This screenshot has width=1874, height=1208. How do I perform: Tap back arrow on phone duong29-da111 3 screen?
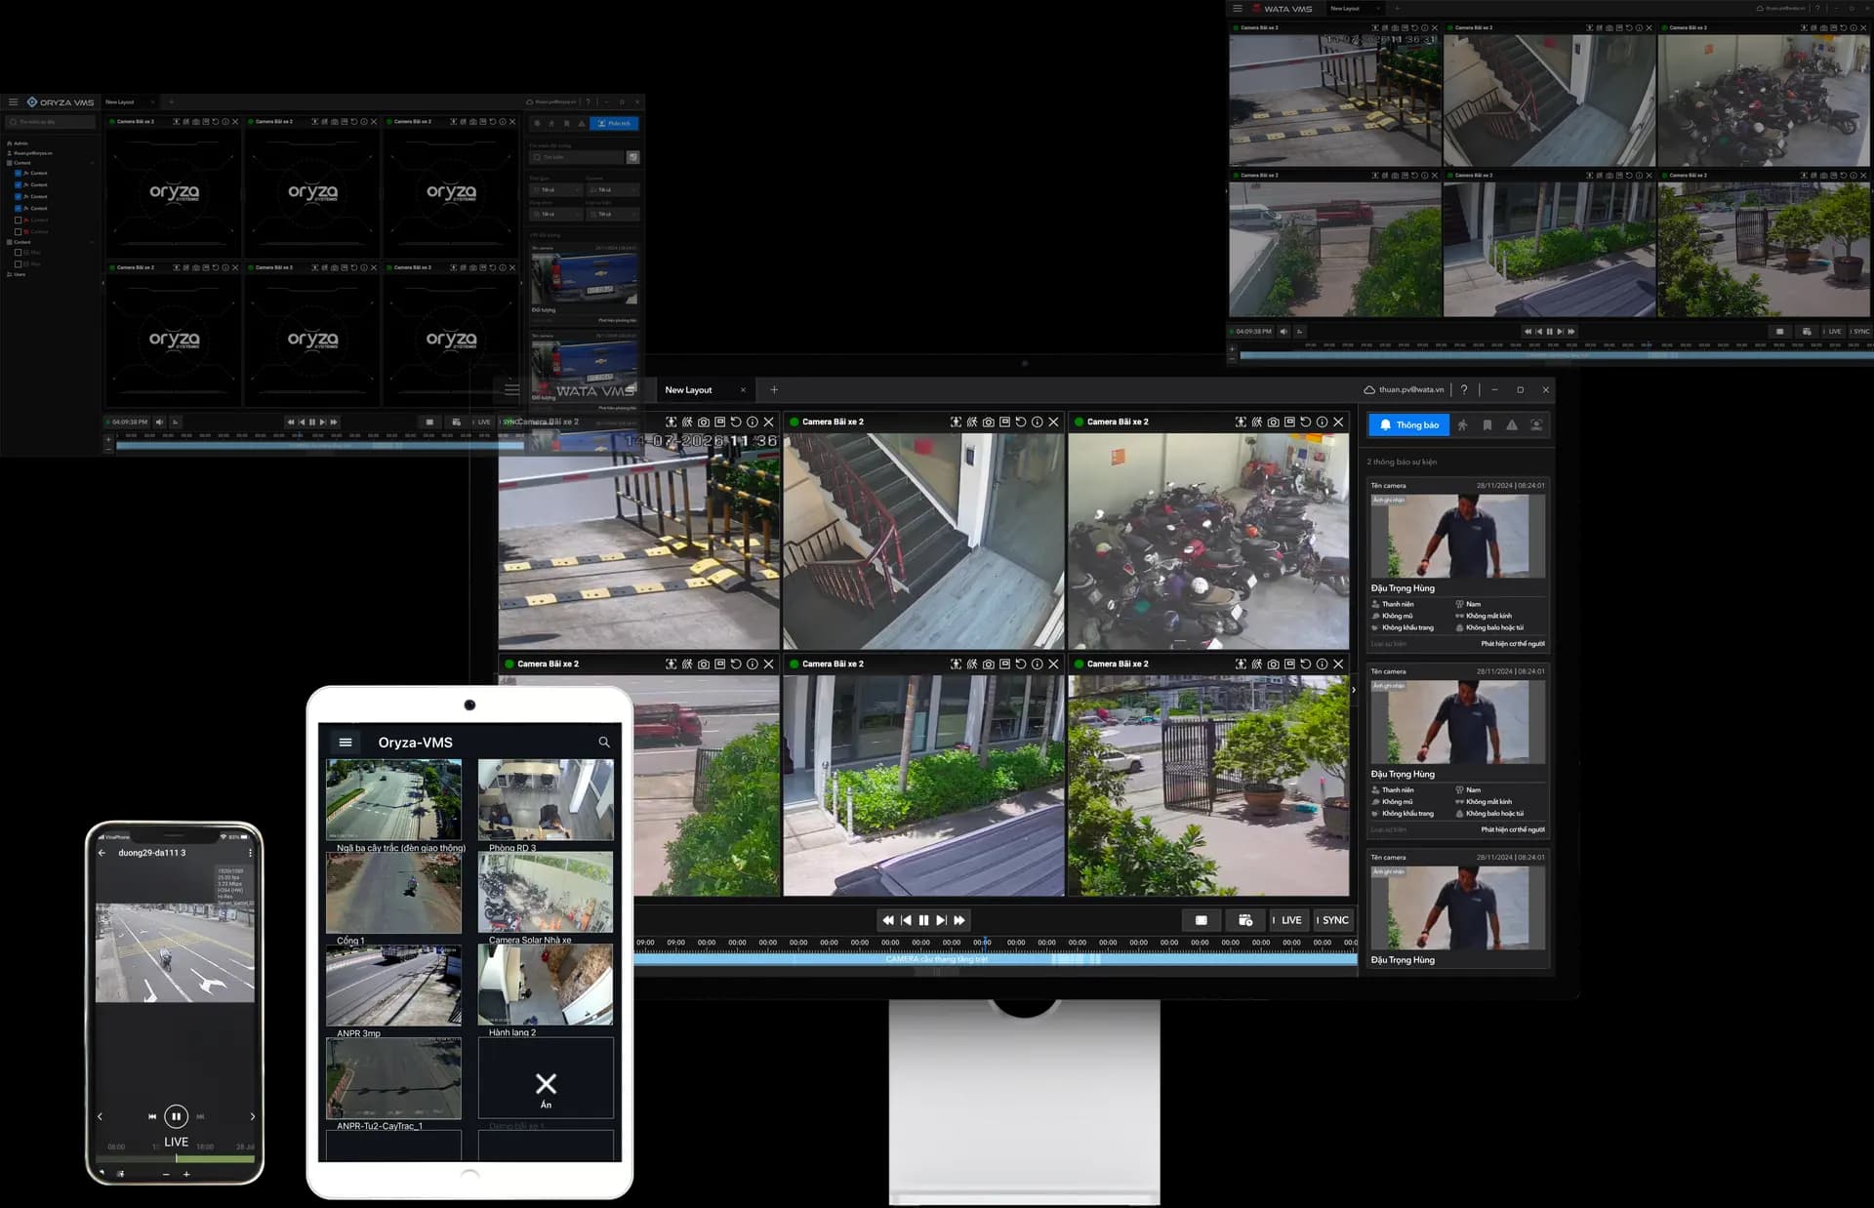click(102, 852)
